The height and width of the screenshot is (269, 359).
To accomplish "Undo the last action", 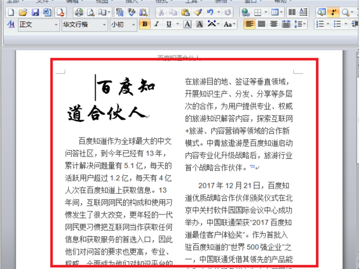I will [210, 12].
